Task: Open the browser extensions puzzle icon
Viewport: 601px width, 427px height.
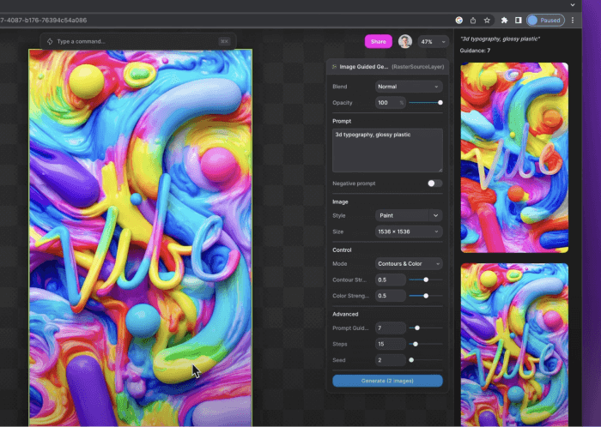Action: point(505,20)
